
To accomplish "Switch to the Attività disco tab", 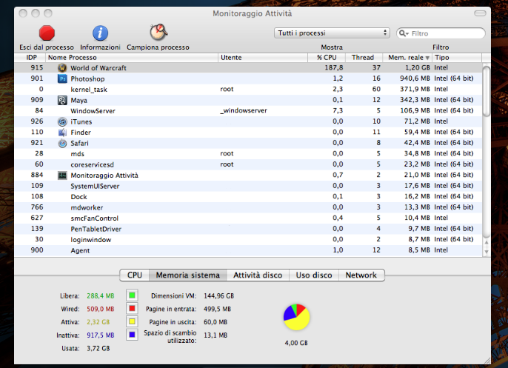I will click(x=258, y=275).
